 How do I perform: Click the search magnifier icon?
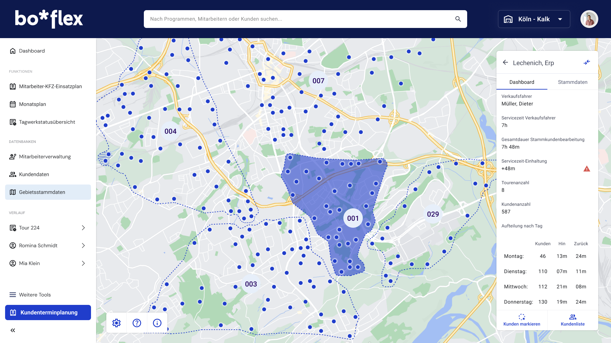tap(458, 19)
